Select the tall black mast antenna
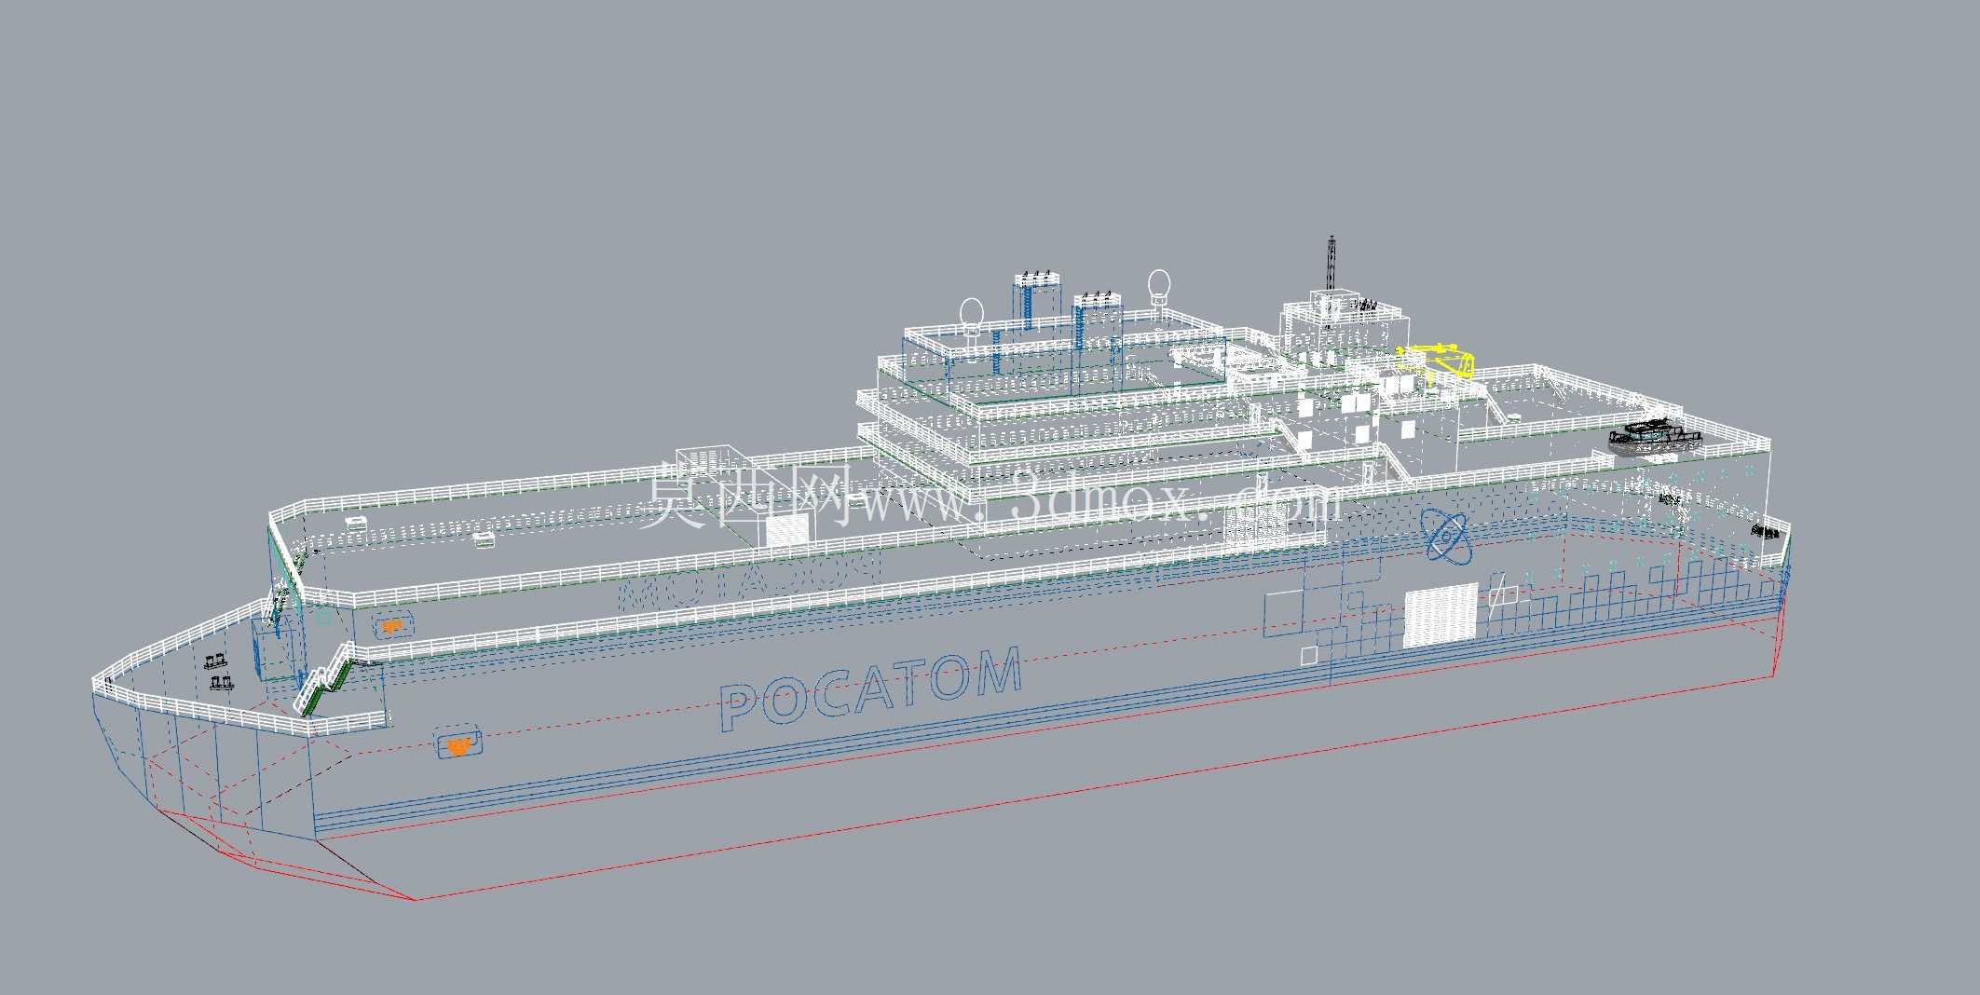The image size is (1980, 995). [x=1331, y=264]
